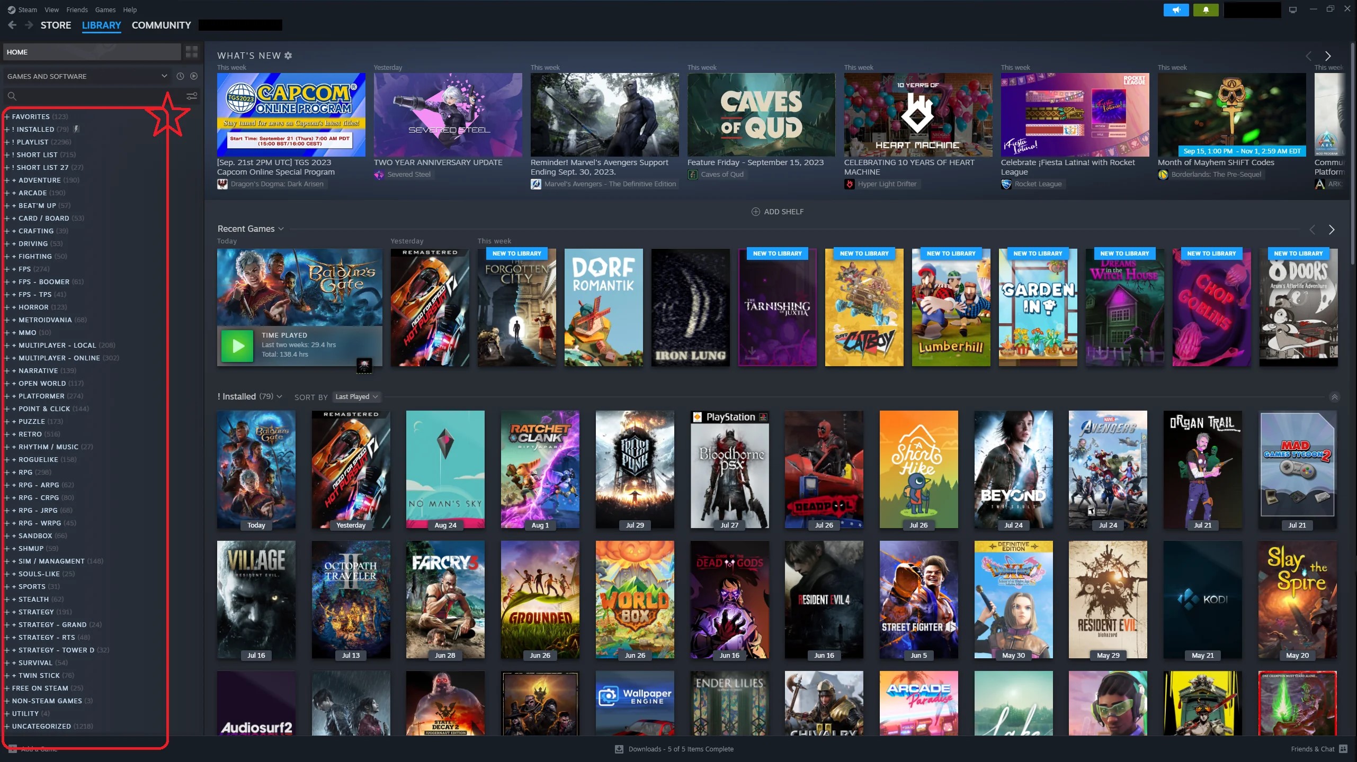Open the Friends menu
Image resolution: width=1357 pixels, height=762 pixels.
pos(77,10)
